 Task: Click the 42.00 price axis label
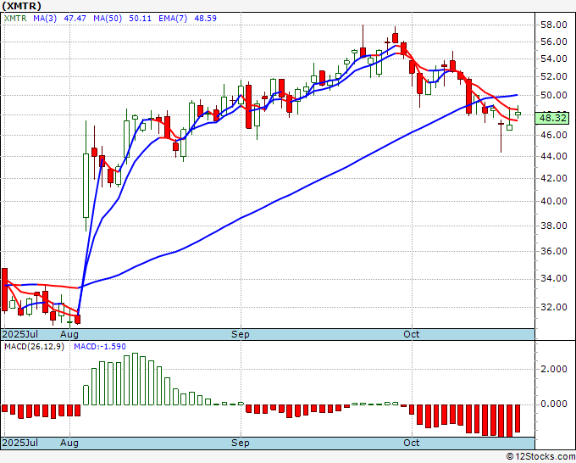pyautogui.click(x=554, y=178)
